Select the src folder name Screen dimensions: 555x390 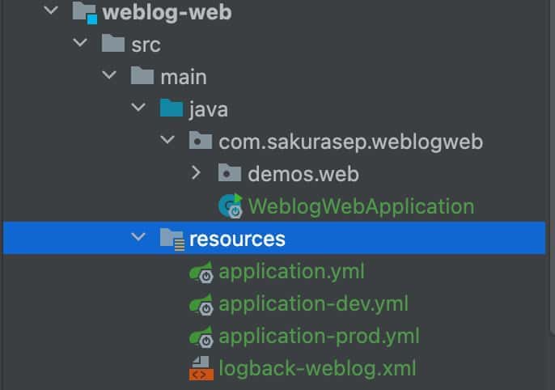coord(146,45)
